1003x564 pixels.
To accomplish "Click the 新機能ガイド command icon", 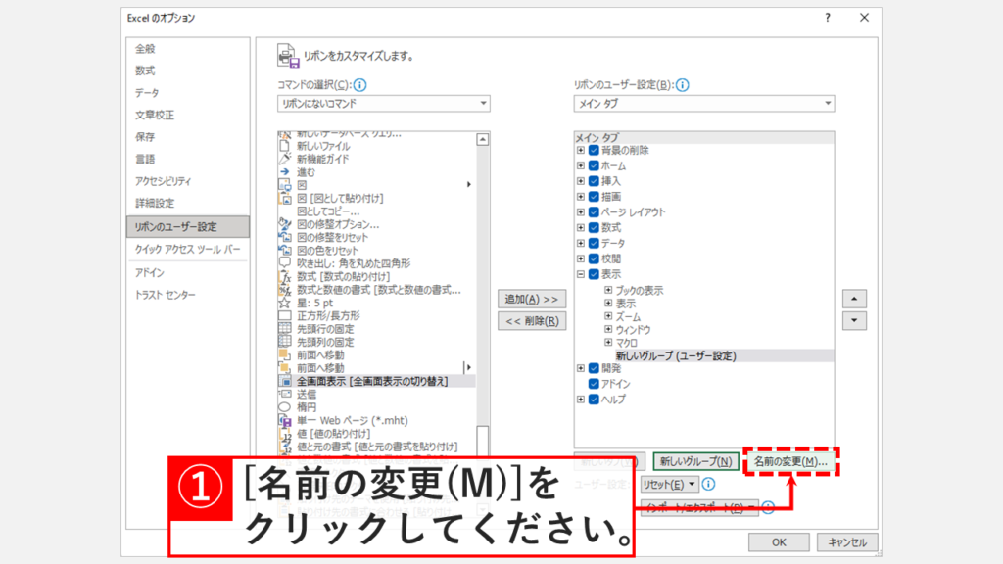I will pyautogui.click(x=285, y=158).
